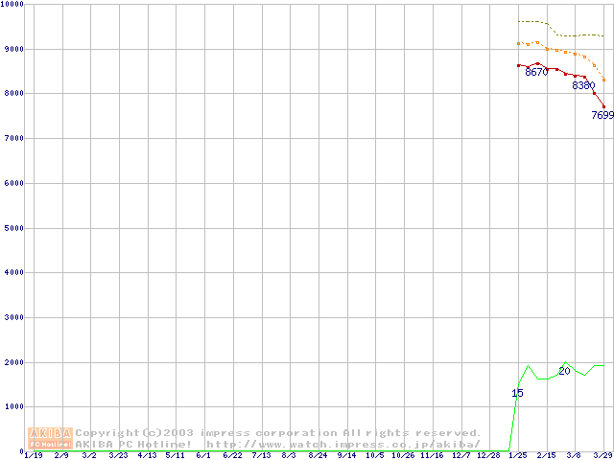614x460 pixels.
Task: Click the green line's 15 label
Action: point(517,393)
